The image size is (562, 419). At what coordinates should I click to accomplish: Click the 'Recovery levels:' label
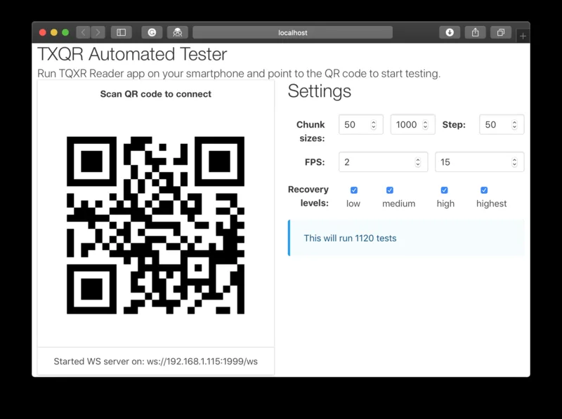tap(308, 197)
